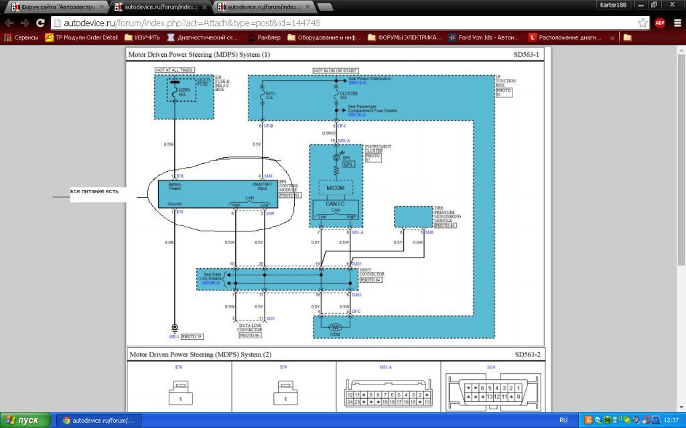Close the Форум сайта Автоэлектрик tab

coord(102,7)
